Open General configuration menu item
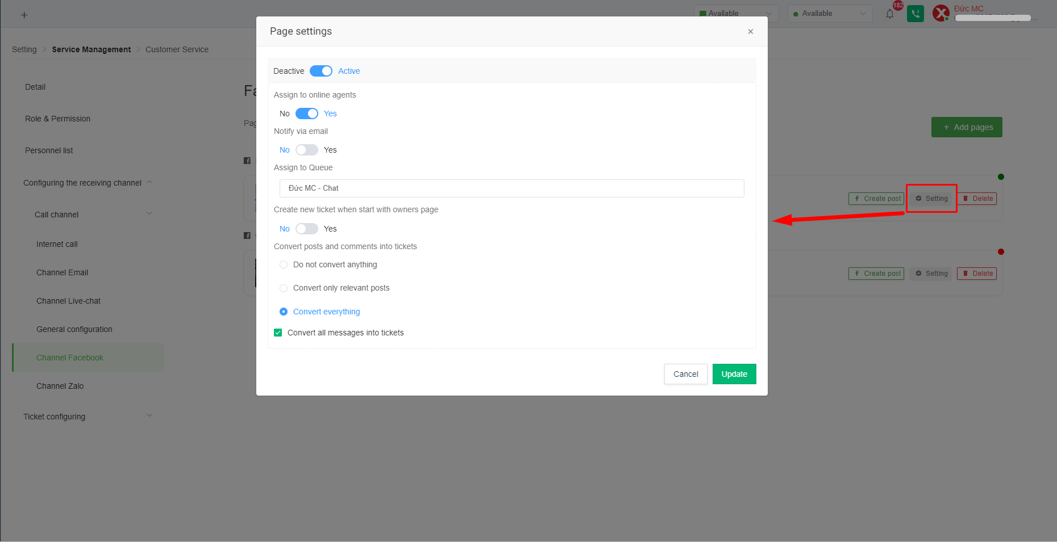Screen dimensions: 1057x542 coord(74,329)
